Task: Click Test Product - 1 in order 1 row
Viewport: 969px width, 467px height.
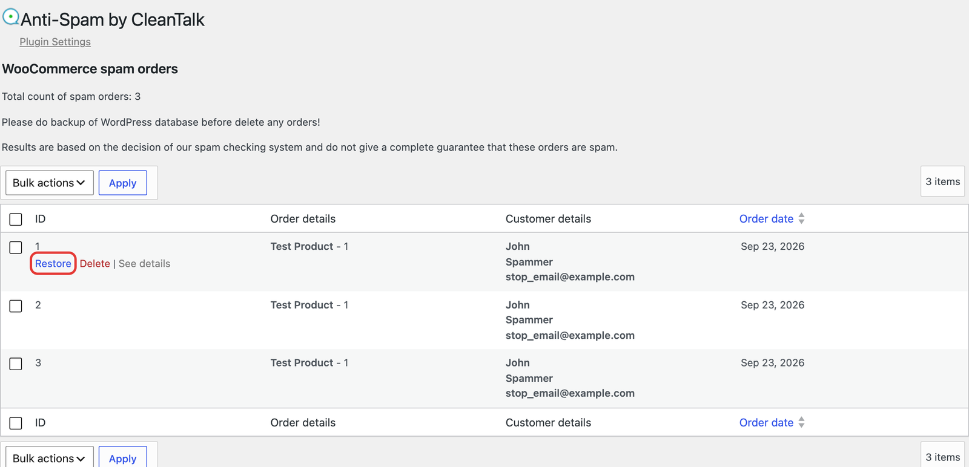Action: [309, 246]
